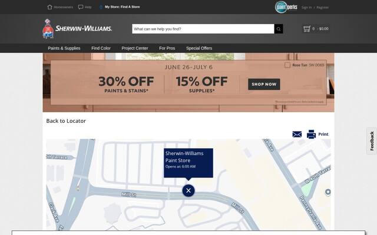377x235 pixels.
Task: Click the Homeowners link
Action: [64, 7]
